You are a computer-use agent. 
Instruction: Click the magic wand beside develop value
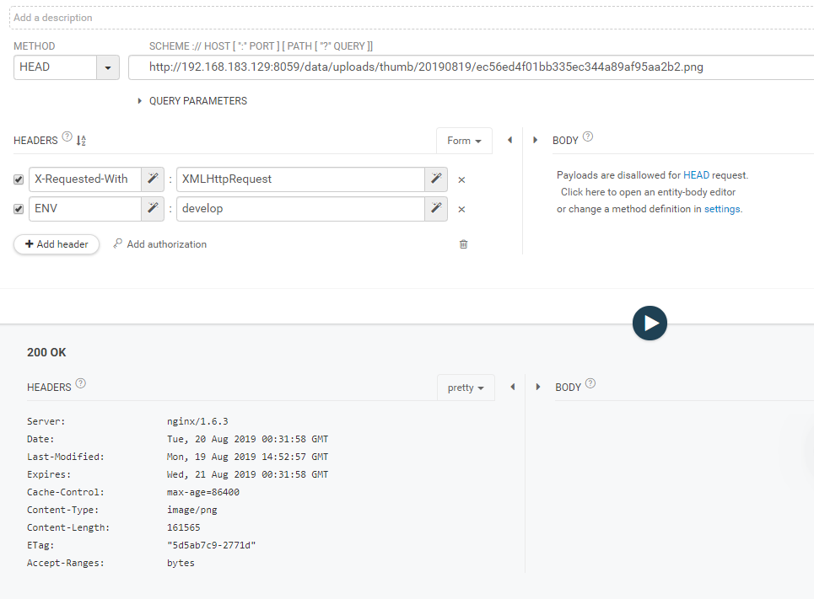[435, 208]
